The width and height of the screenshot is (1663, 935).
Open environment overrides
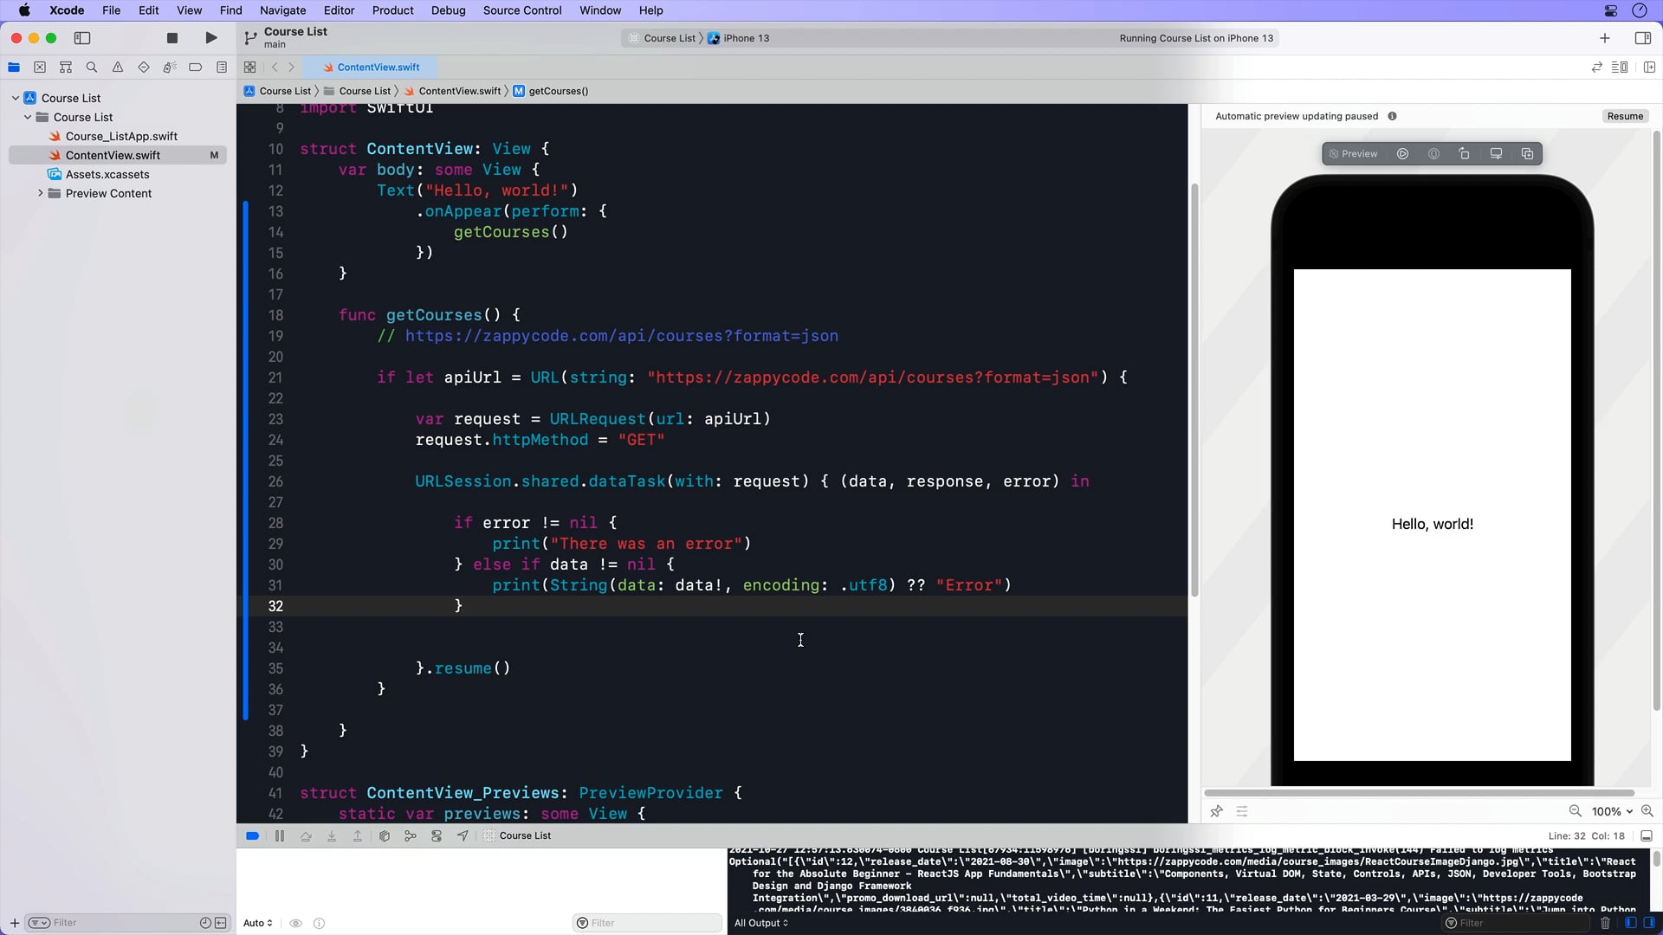tap(437, 836)
